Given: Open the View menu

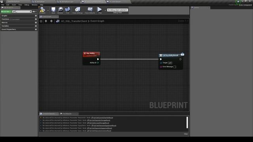Looking at the screenshot, I should point(20,5).
